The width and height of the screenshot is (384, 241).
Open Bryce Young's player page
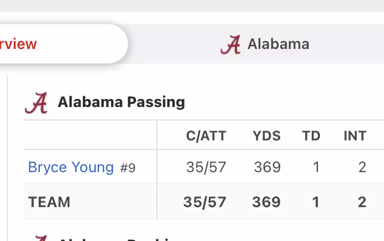coord(70,167)
